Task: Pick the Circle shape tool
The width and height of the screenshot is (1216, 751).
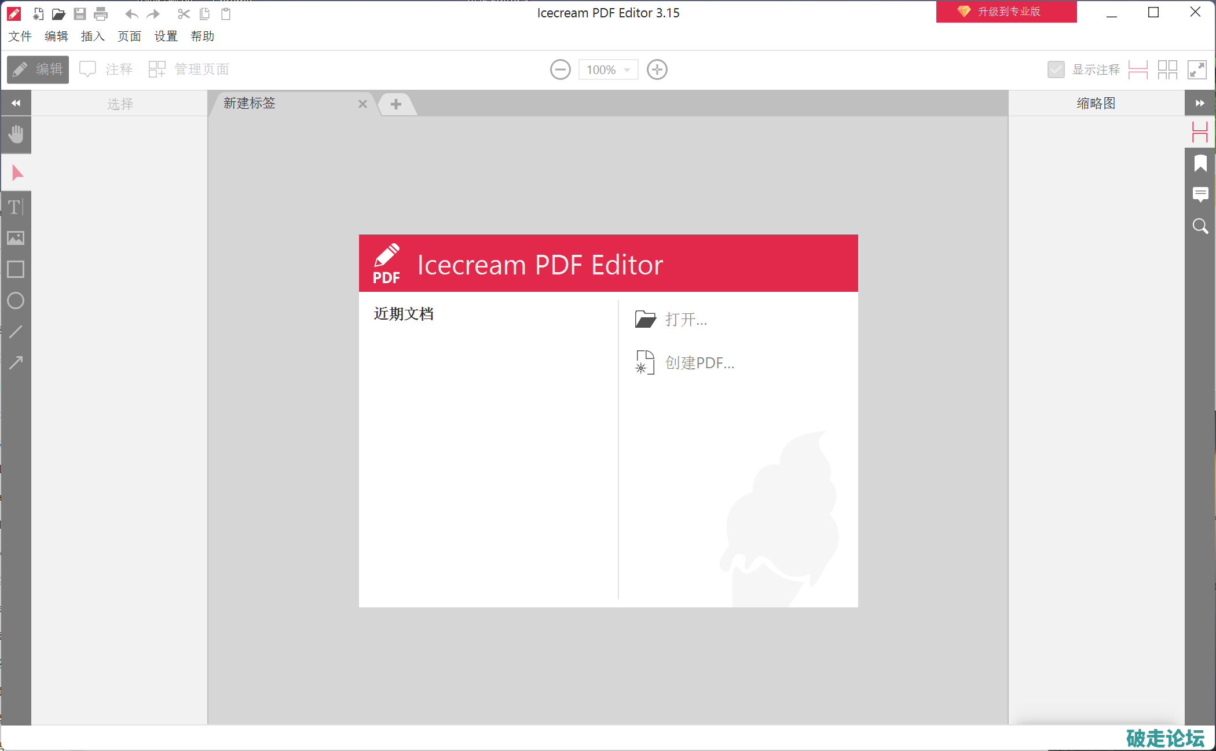Action: click(16, 301)
